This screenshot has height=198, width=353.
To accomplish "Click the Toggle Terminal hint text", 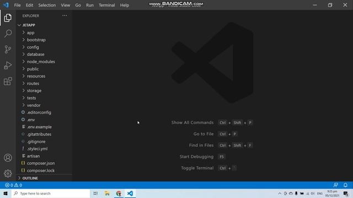I will pos(197,168).
